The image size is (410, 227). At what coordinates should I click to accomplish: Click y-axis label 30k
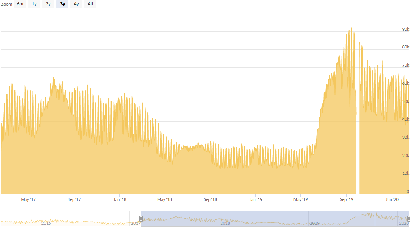click(405, 137)
